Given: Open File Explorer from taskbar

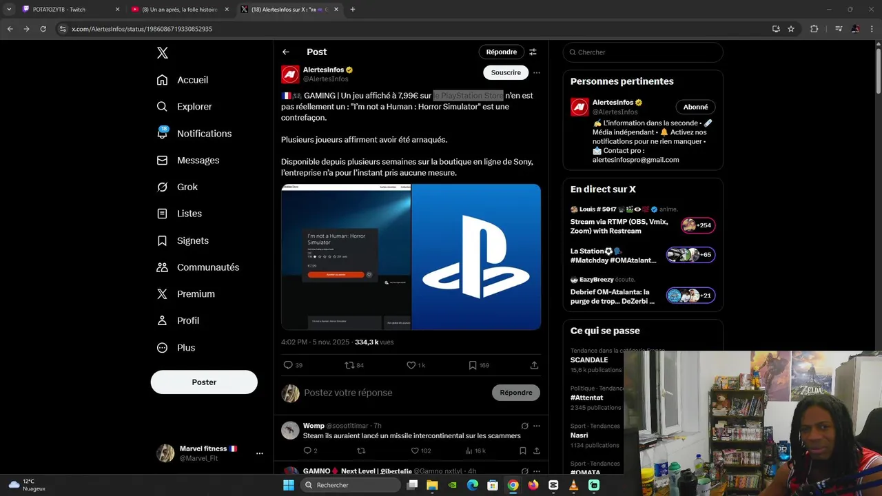Looking at the screenshot, I should pyautogui.click(x=432, y=485).
